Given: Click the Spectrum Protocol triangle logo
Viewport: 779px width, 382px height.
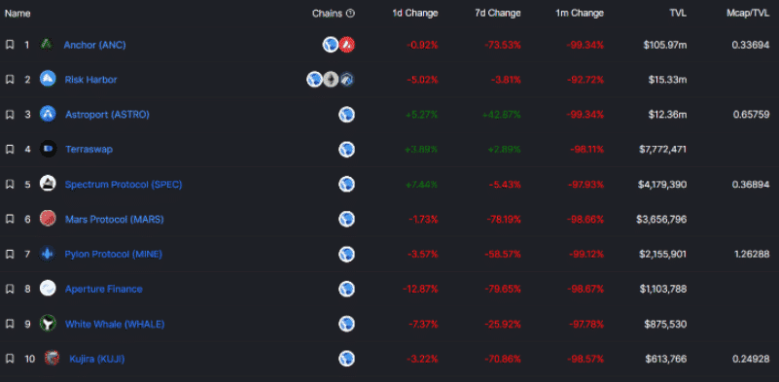Looking at the screenshot, I should tap(48, 184).
